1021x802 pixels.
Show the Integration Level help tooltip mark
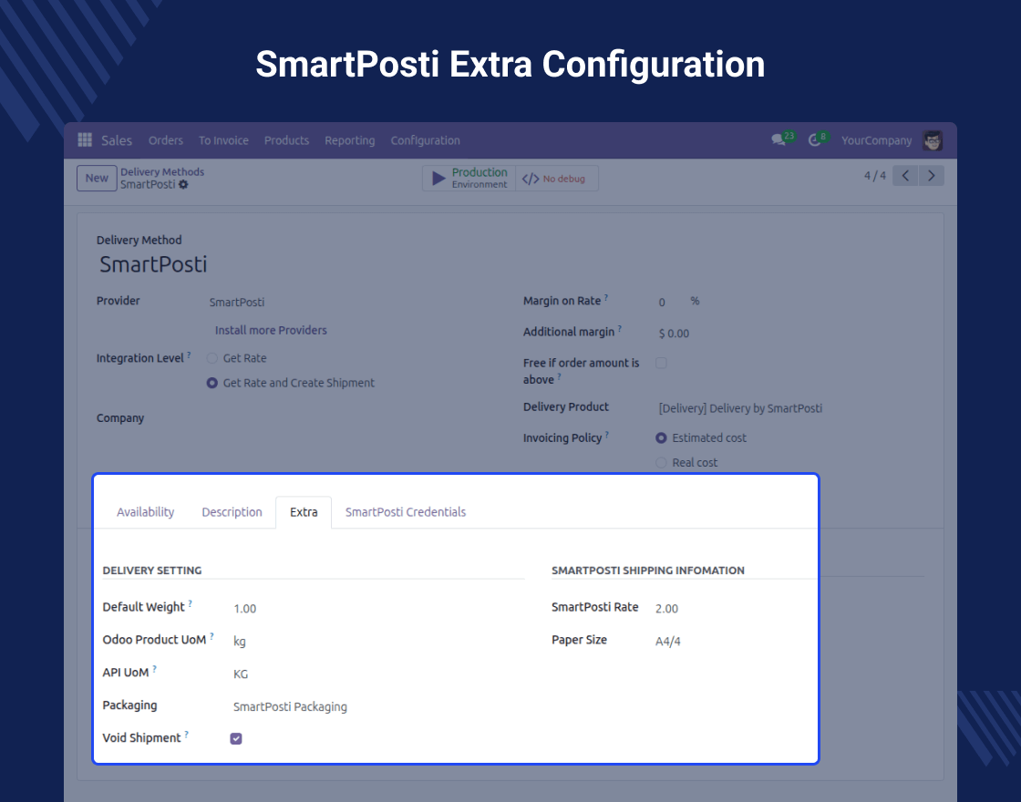pos(189,355)
